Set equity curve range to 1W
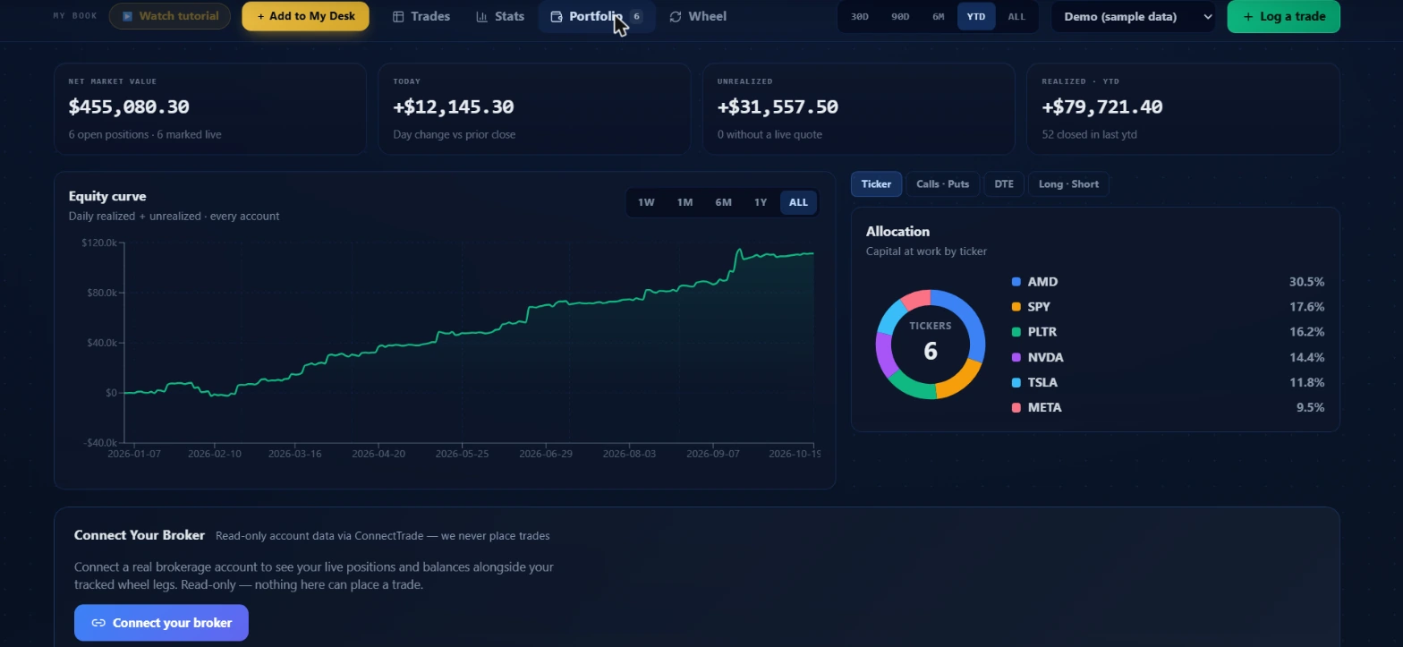The width and height of the screenshot is (1403, 647). [x=646, y=202]
